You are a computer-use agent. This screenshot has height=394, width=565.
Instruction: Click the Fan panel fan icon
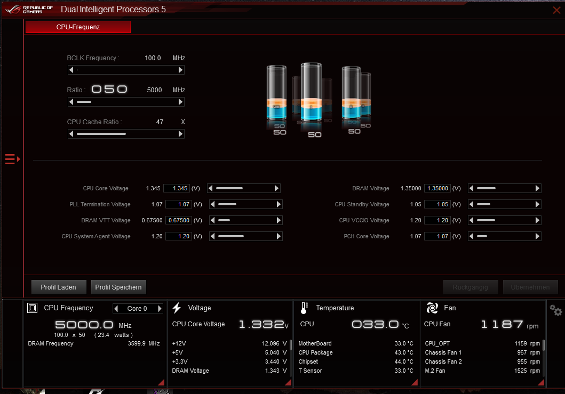click(432, 308)
